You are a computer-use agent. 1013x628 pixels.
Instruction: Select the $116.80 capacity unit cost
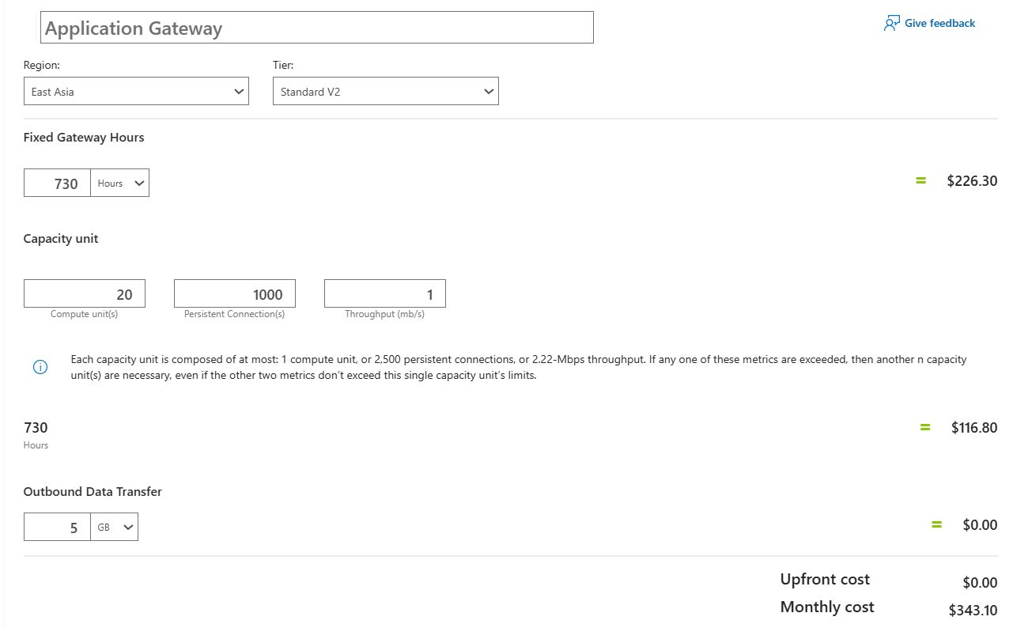[x=974, y=428]
